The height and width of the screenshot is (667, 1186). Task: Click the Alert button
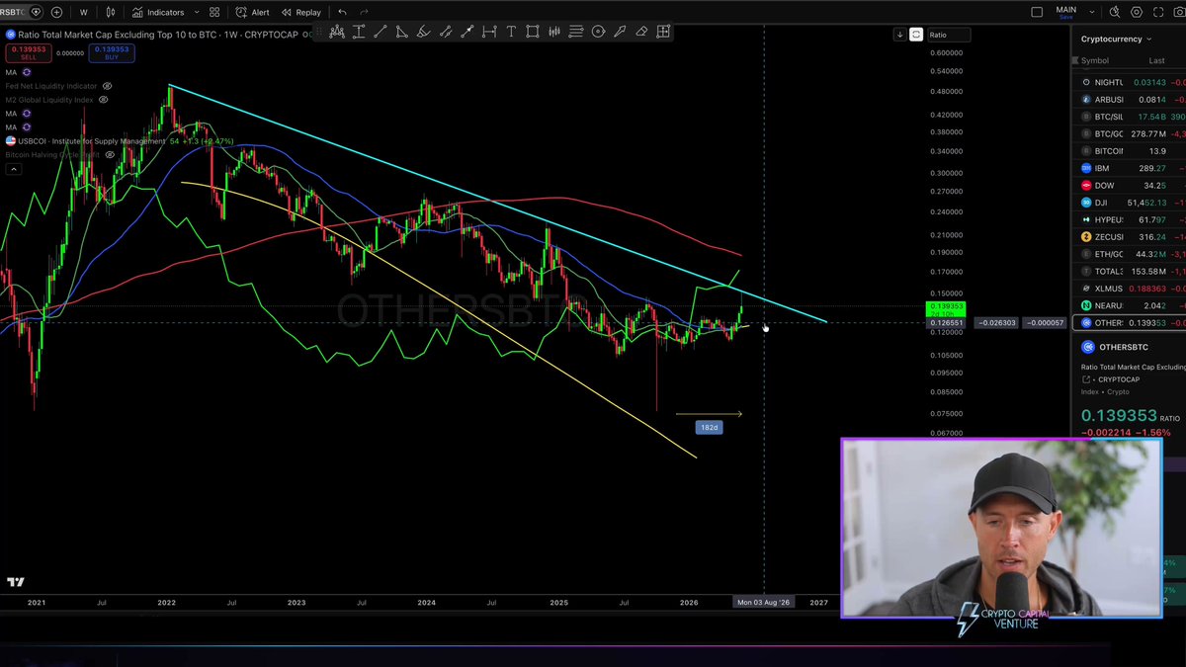(252, 12)
